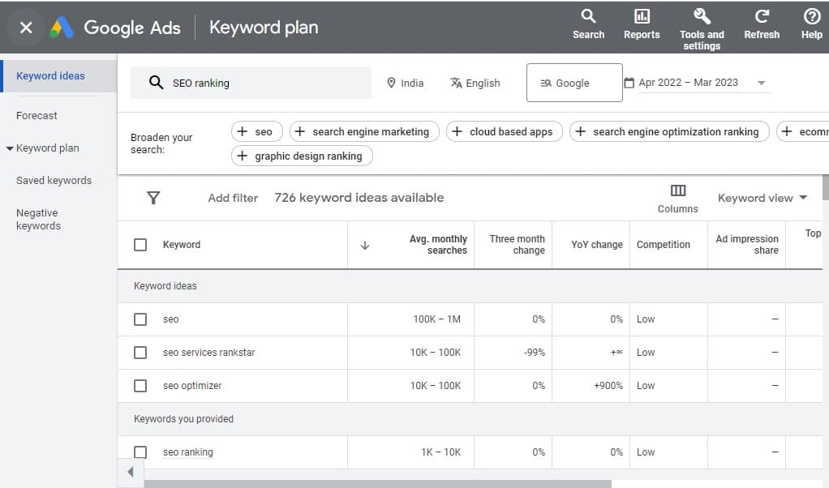Open the Columns icon
This screenshot has width=829, height=488.
pyautogui.click(x=678, y=190)
